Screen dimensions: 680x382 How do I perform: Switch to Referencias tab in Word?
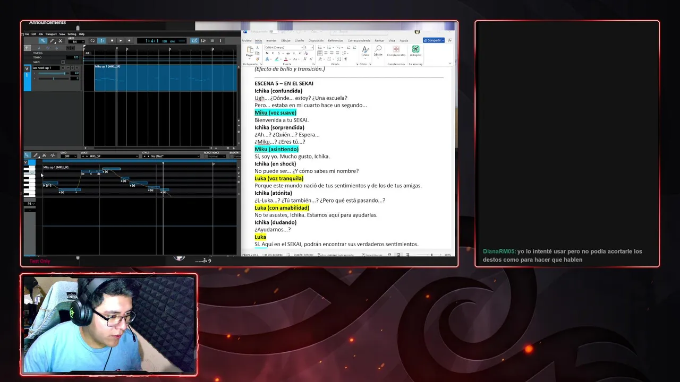[336, 40]
